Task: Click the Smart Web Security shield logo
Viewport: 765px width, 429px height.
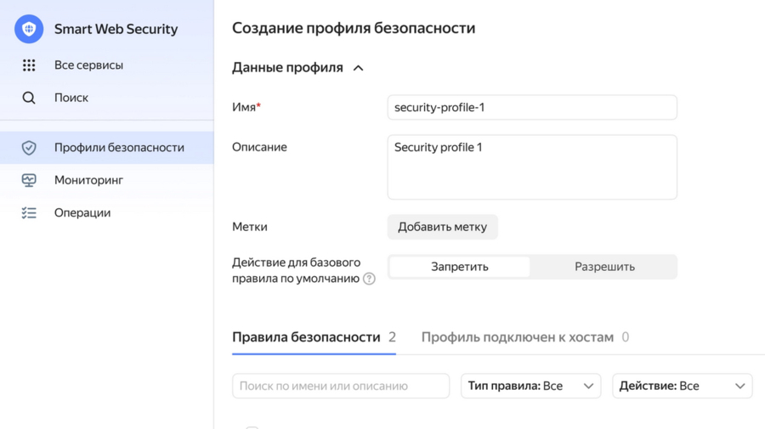Action: pos(29,29)
